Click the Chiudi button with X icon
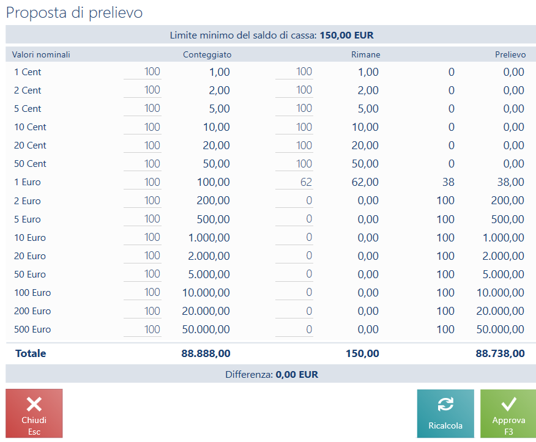Image resolution: width=536 pixels, height=442 pixels. click(x=34, y=413)
